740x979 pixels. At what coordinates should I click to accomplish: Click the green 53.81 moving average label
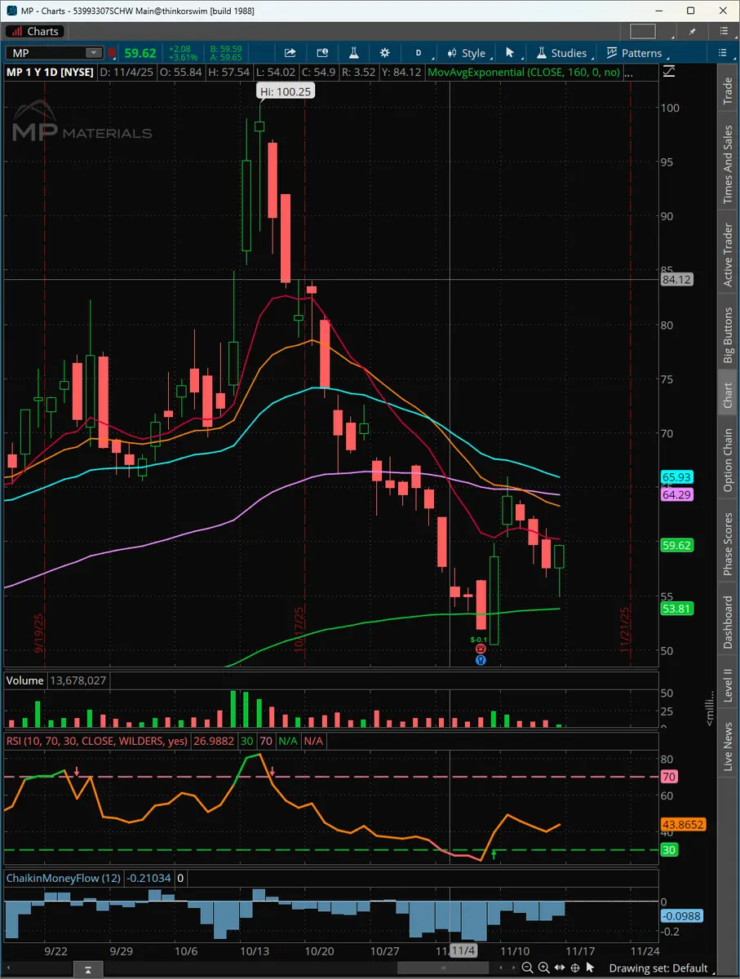pyautogui.click(x=677, y=609)
